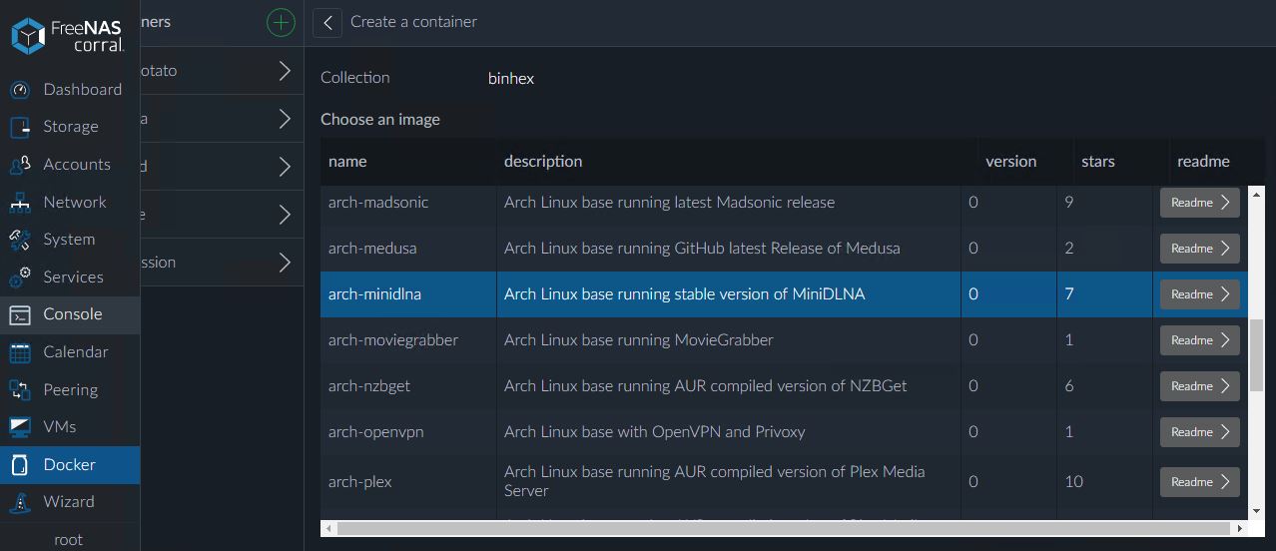Expand the first containers list chevron

(285, 71)
